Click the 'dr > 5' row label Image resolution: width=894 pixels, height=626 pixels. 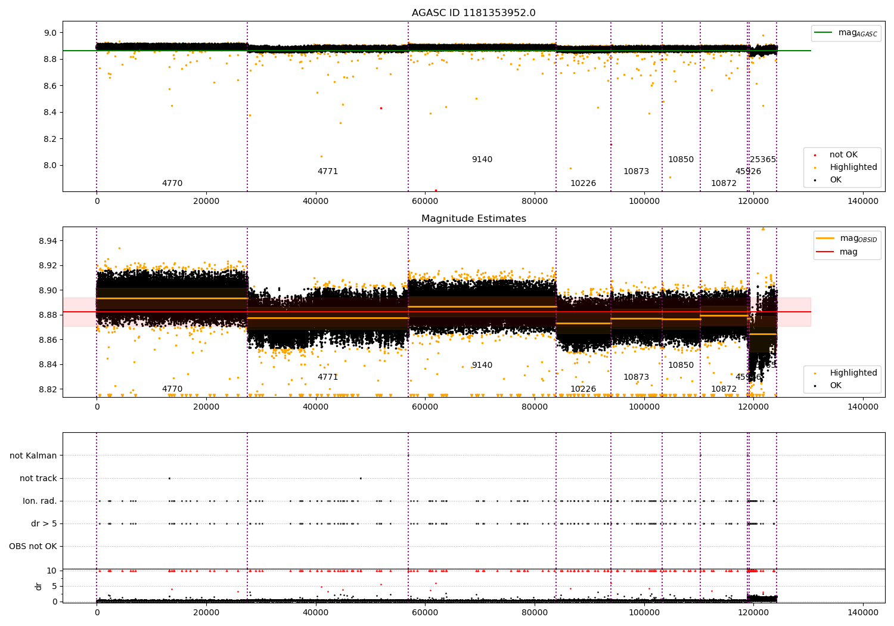[x=44, y=524]
